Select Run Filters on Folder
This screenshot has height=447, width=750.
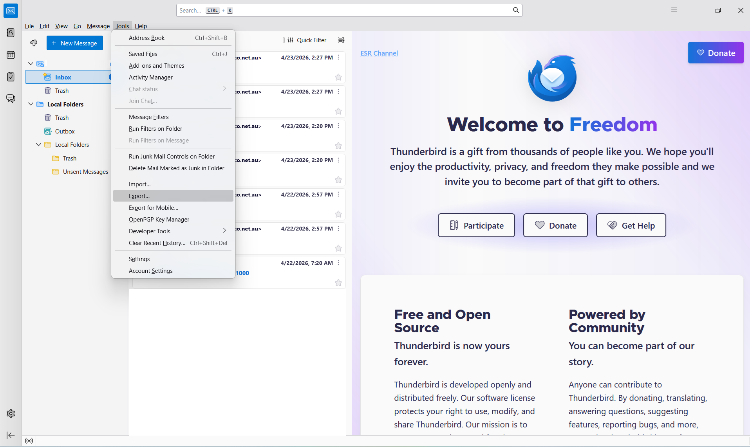[173, 128]
